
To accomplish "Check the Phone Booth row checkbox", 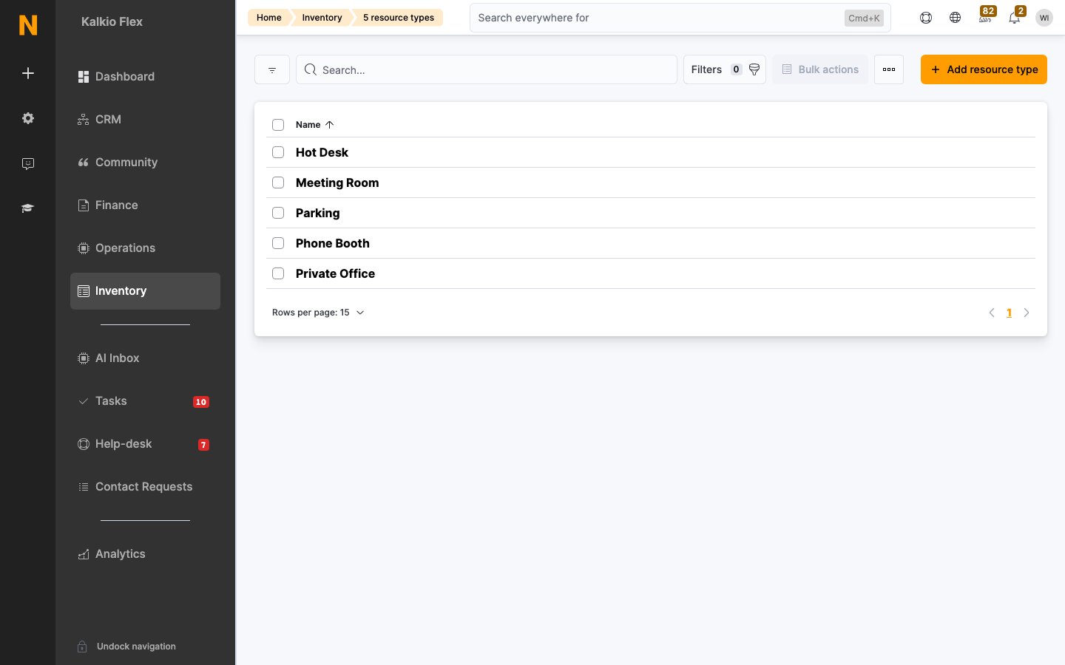I will pos(278,243).
